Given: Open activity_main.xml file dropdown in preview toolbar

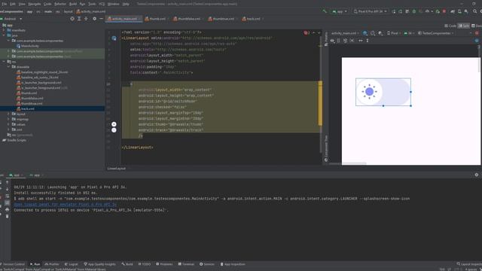Looking at the screenshot, I should pos(345,33).
